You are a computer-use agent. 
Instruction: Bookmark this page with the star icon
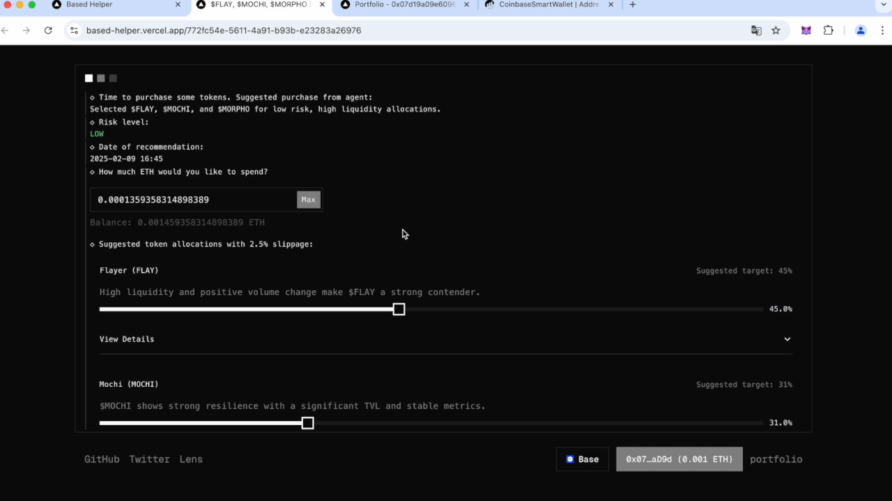[776, 31]
